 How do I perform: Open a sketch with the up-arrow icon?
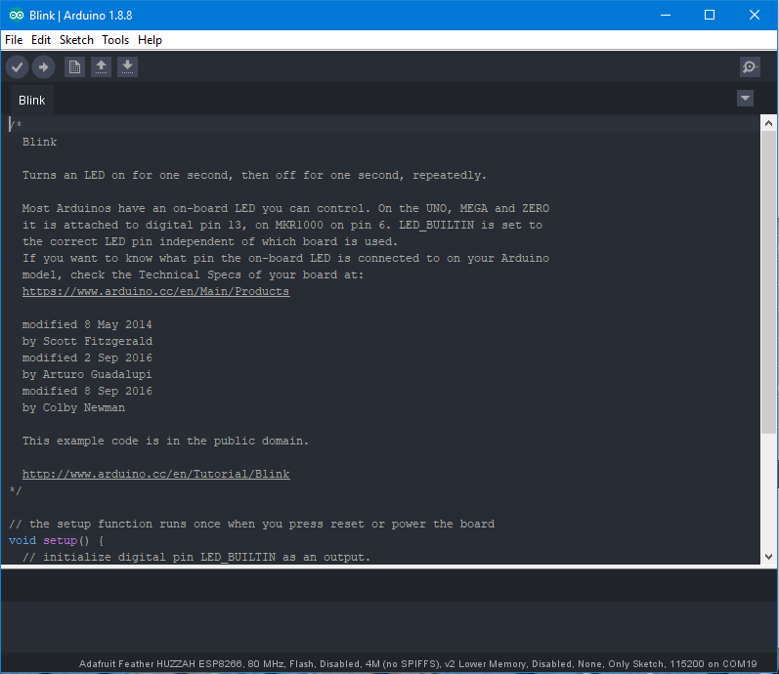click(x=101, y=67)
